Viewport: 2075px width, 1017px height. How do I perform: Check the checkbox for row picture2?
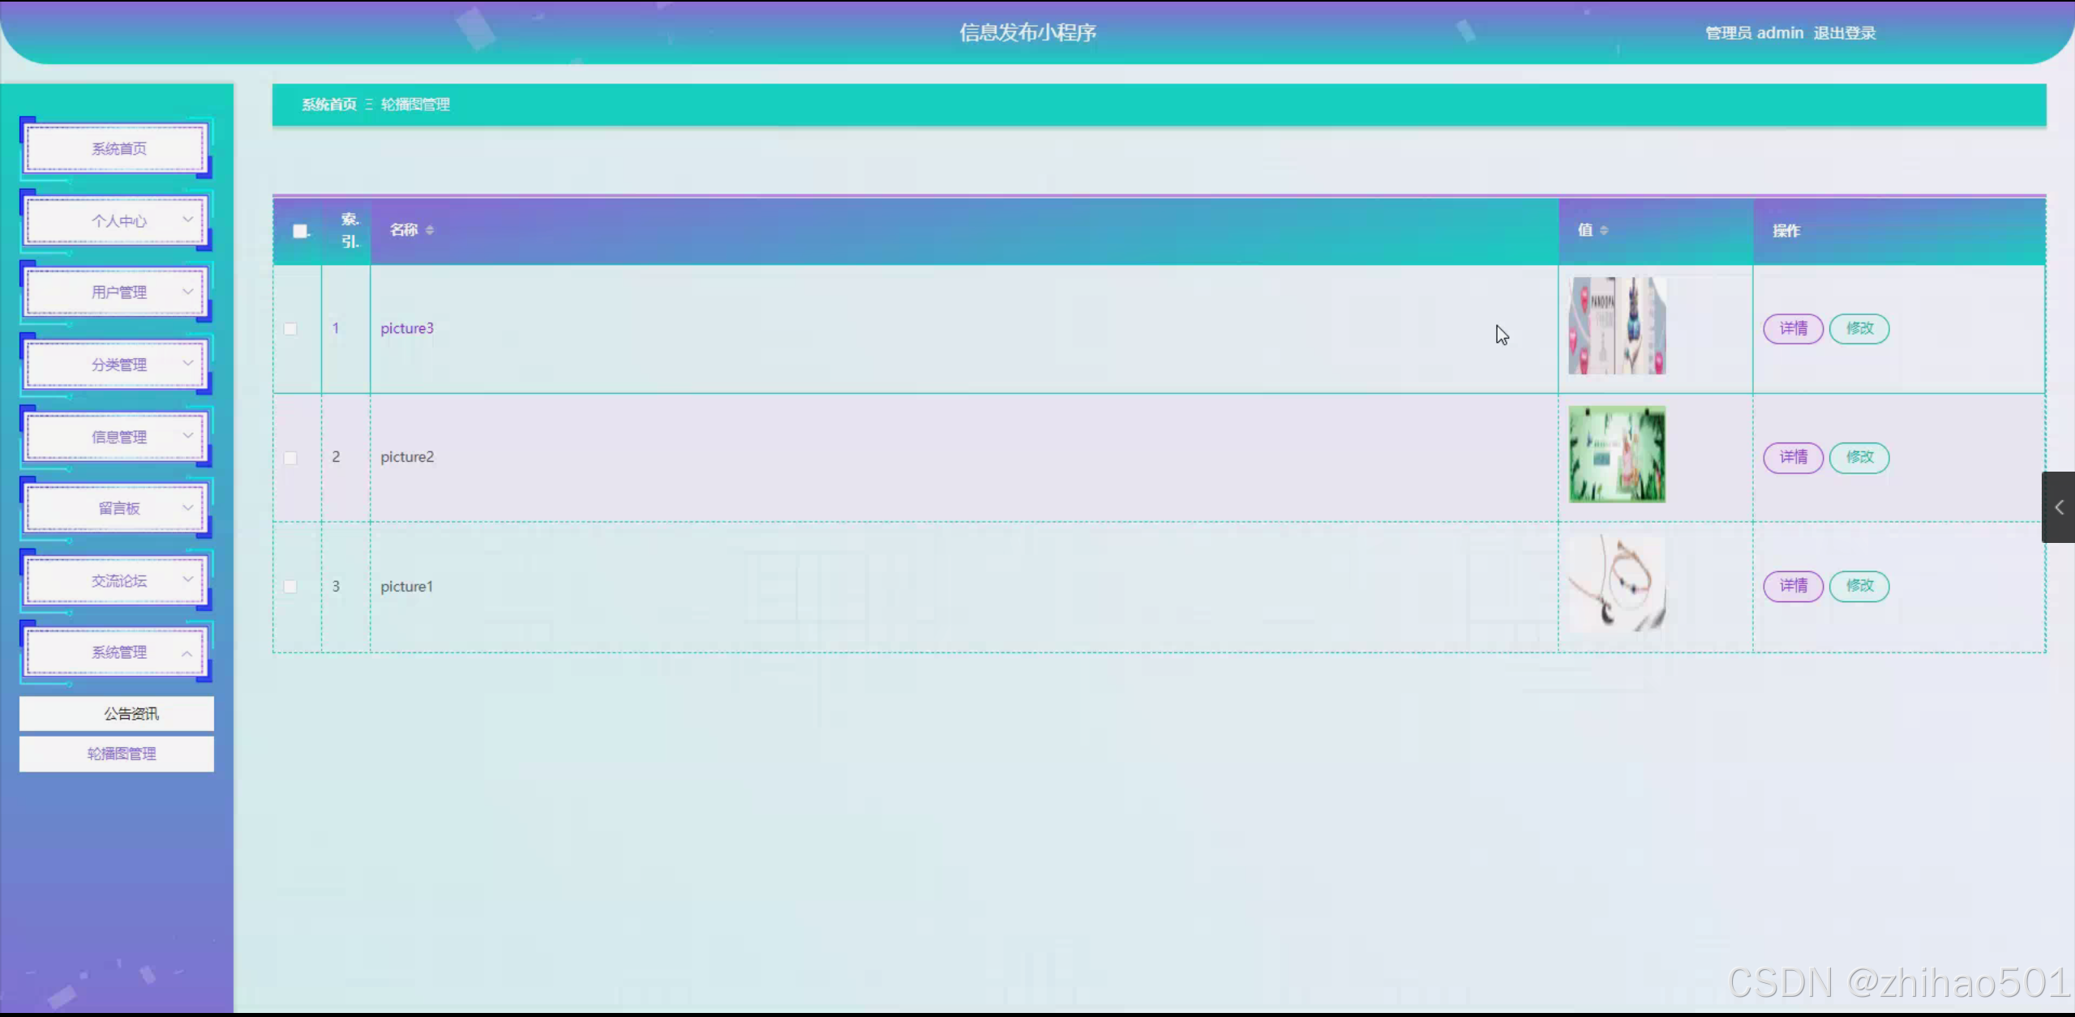pos(290,458)
